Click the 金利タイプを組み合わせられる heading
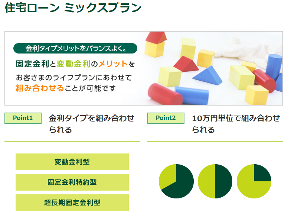The height and width of the screenshot is (217, 288). tap(91, 124)
